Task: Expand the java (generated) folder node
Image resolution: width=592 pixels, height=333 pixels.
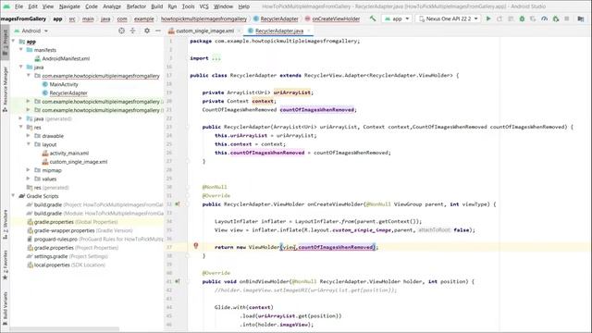Action: coord(21,118)
